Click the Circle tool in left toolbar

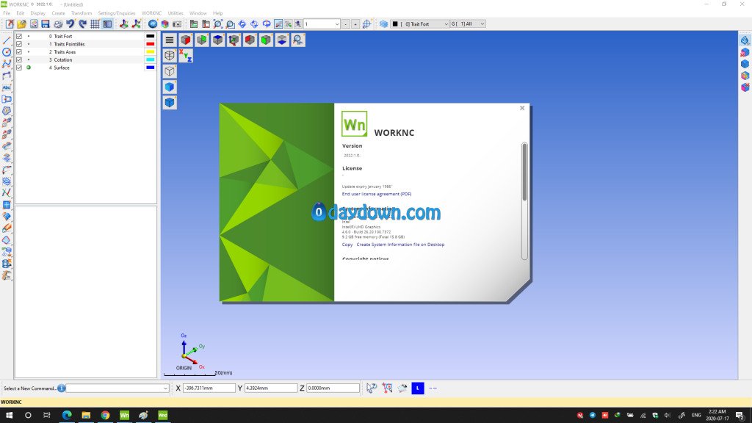tap(7, 52)
